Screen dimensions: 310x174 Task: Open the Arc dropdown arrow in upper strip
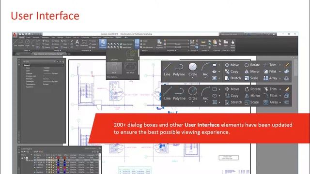click(x=205, y=78)
